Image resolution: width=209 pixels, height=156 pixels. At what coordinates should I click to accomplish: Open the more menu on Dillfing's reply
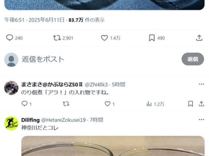tap(201, 119)
